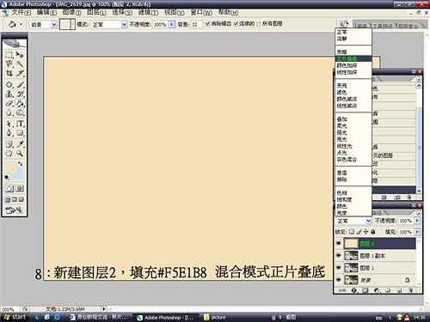Select the Shape tool
The image size is (430, 322).
tap(20, 133)
